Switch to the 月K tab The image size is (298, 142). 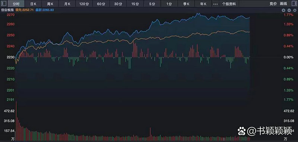(67, 4)
